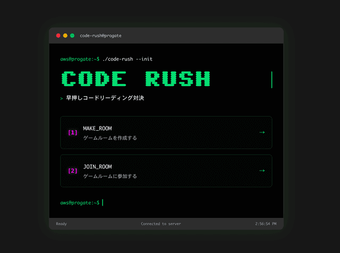Click the ゲームルームに参加する description
The image size is (340, 253).
[110, 176]
